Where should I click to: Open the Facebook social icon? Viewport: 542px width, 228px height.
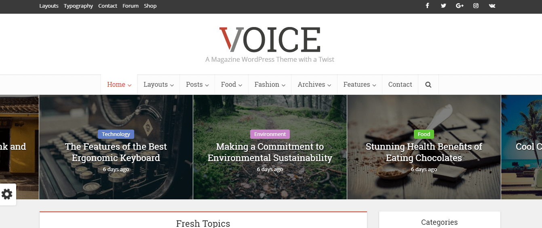[427, 6]
